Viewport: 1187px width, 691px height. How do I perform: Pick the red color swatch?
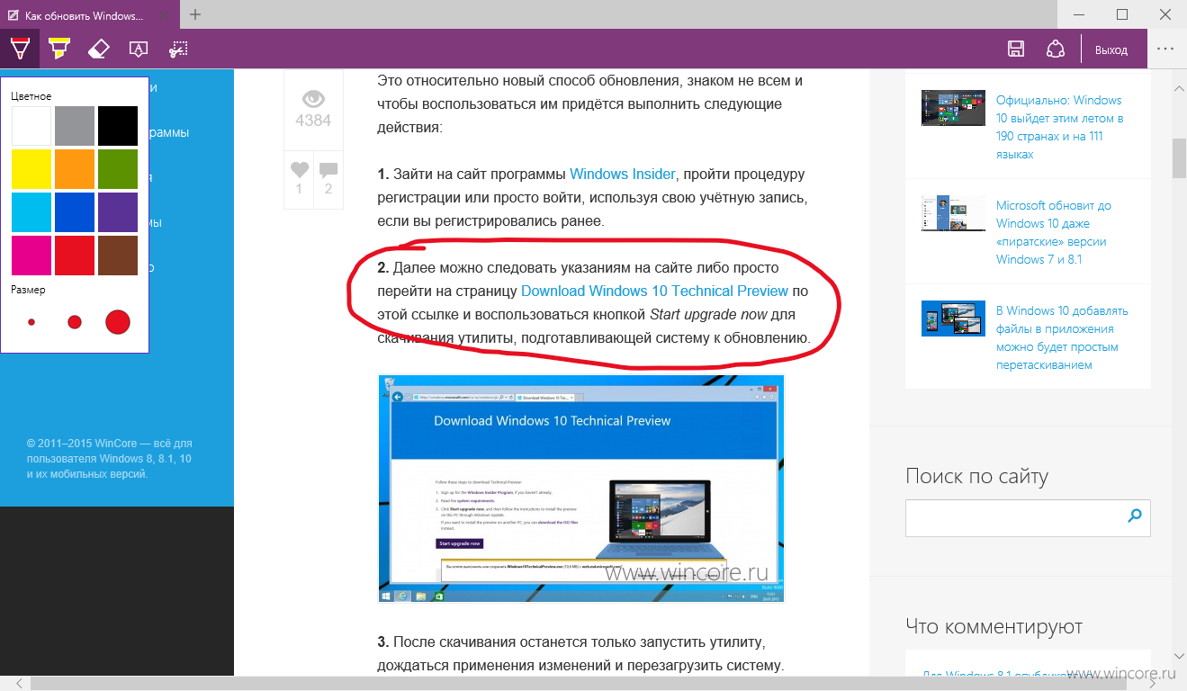point(75,256)
